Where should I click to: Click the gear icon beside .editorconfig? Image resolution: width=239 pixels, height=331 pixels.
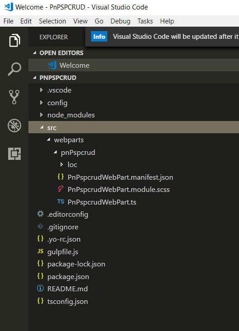pos(40,214)
